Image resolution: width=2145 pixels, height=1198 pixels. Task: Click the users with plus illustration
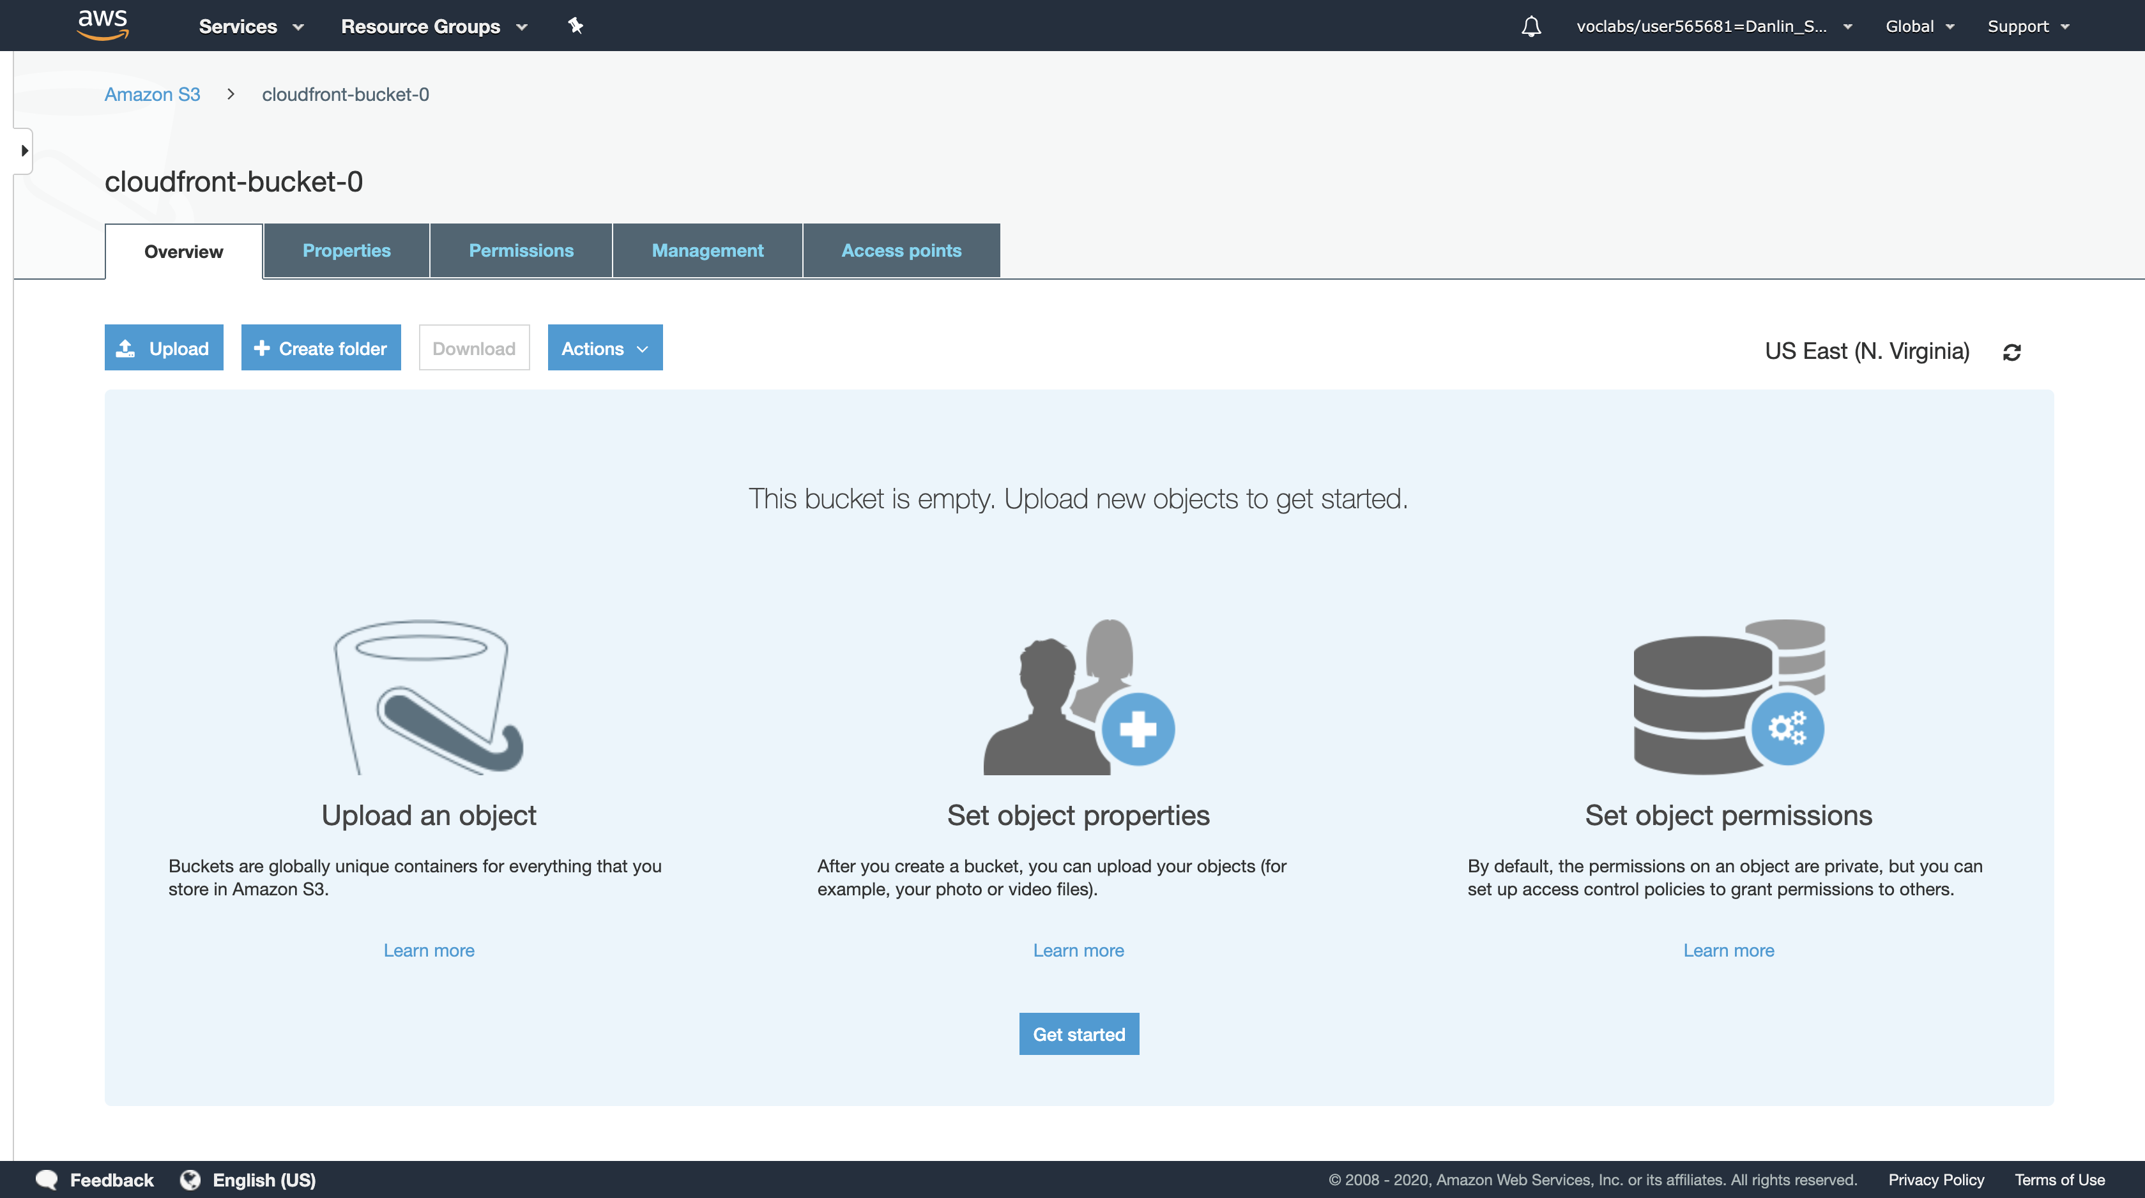[x=1078, y=696]
